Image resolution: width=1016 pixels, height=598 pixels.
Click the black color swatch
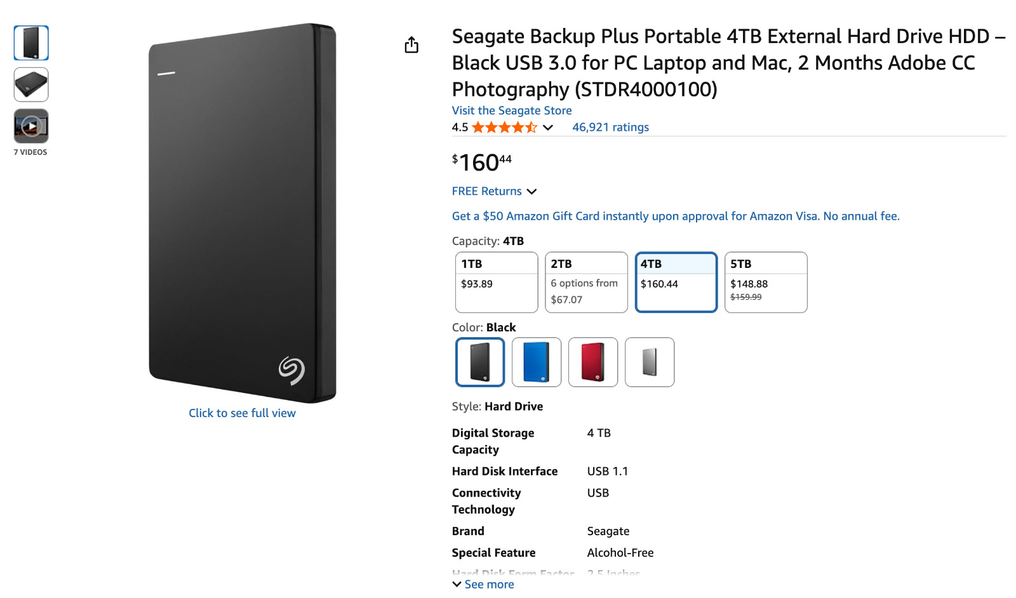point(479,362)
